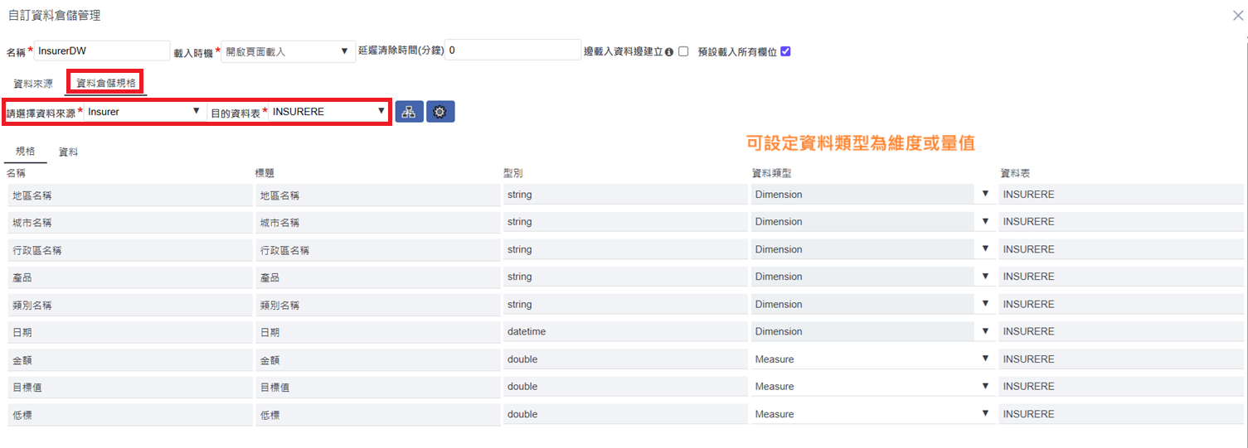Screen dimensions: 1248x448
Task: Expand the 資料類型 dropdown for the 日期 row
Action: click(x=872, y=332)
